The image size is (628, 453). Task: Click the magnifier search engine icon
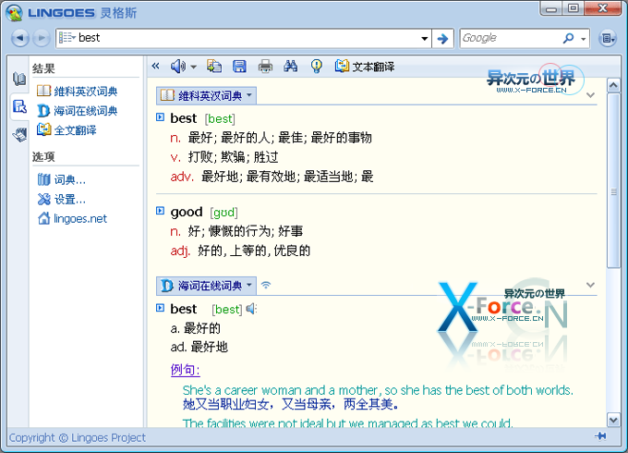pos(568,38)
